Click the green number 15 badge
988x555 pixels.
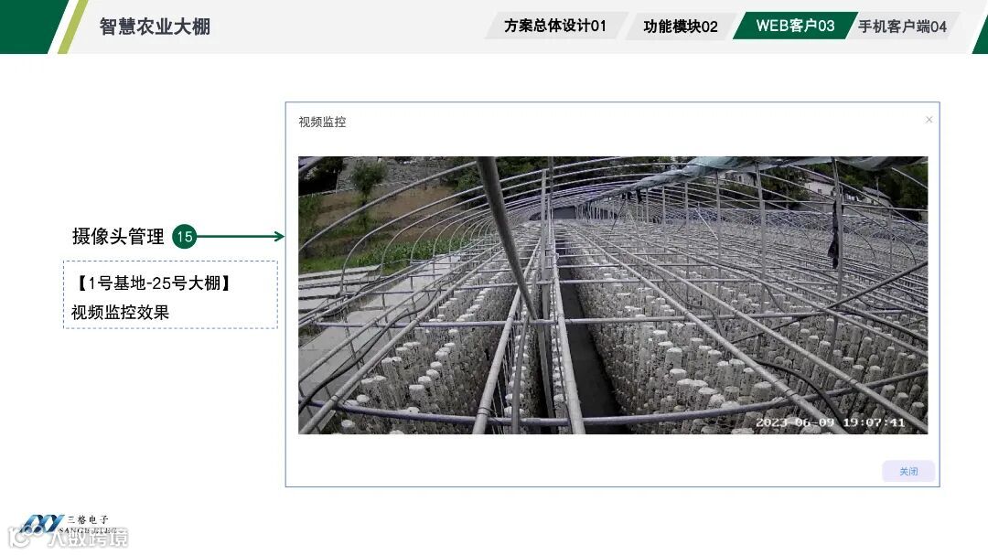[185, 236]
